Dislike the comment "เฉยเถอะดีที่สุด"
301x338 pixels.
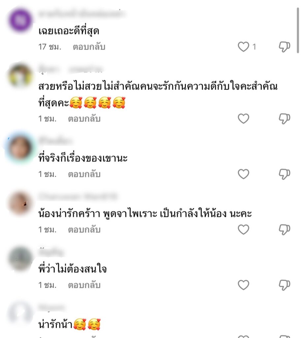click(x=285, y=47)
